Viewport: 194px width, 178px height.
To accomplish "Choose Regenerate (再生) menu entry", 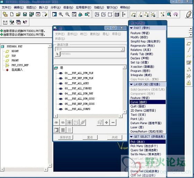I will pos(142,46).
